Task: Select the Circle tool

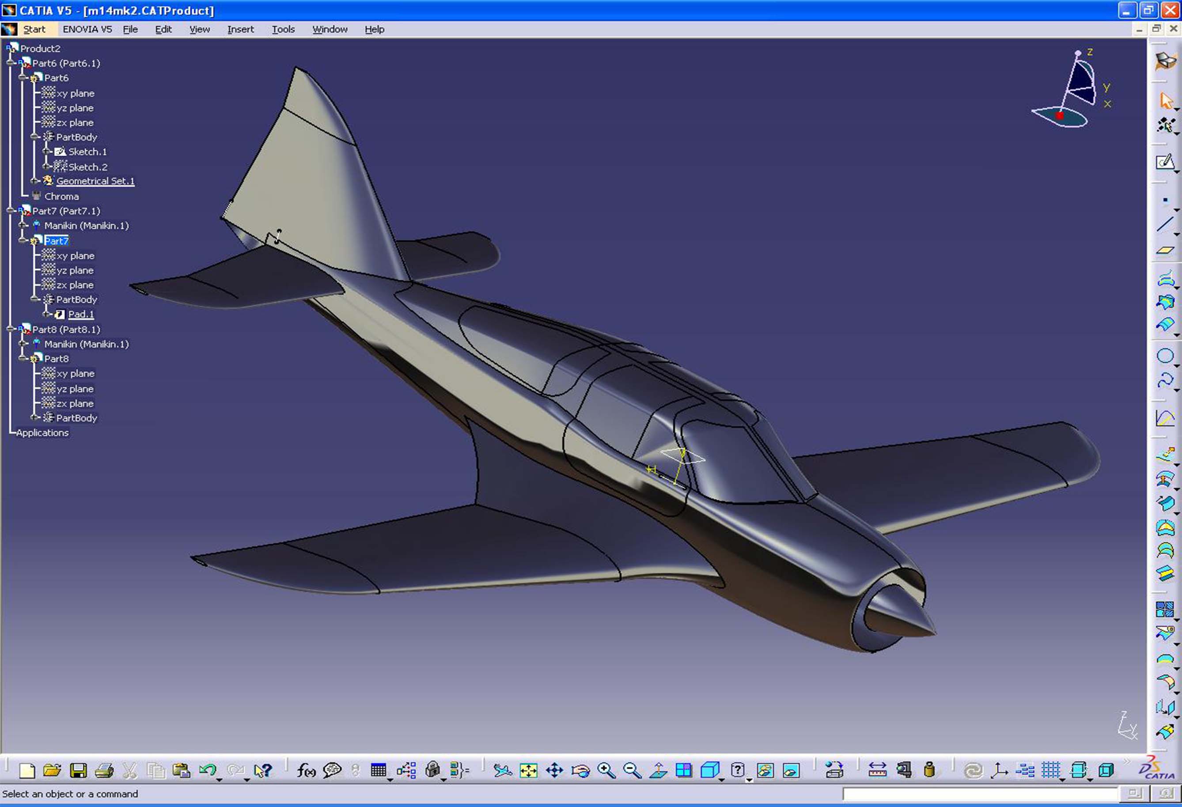Action: pos(1166,355)
